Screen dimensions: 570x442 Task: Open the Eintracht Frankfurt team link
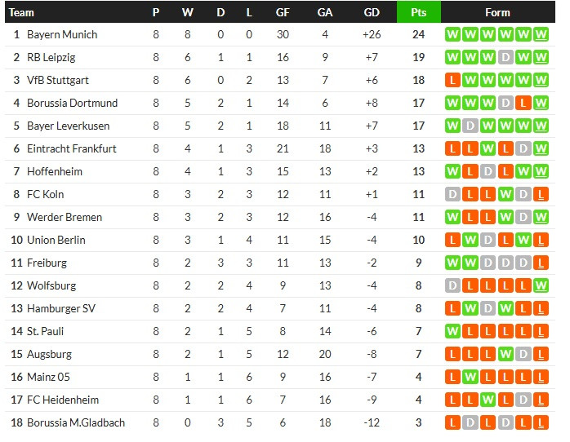(x=72, y=149)
